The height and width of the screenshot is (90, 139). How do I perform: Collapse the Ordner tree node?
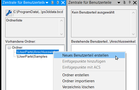9,48
